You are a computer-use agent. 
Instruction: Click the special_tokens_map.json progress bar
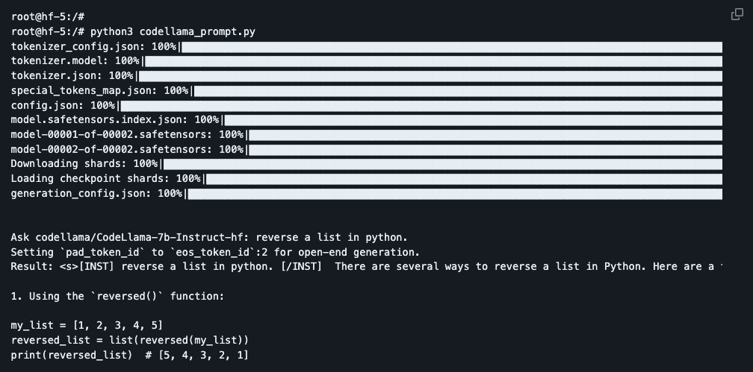click(458, 91)
